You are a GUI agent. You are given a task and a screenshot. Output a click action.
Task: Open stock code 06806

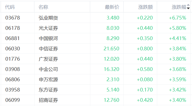point(12,80)
